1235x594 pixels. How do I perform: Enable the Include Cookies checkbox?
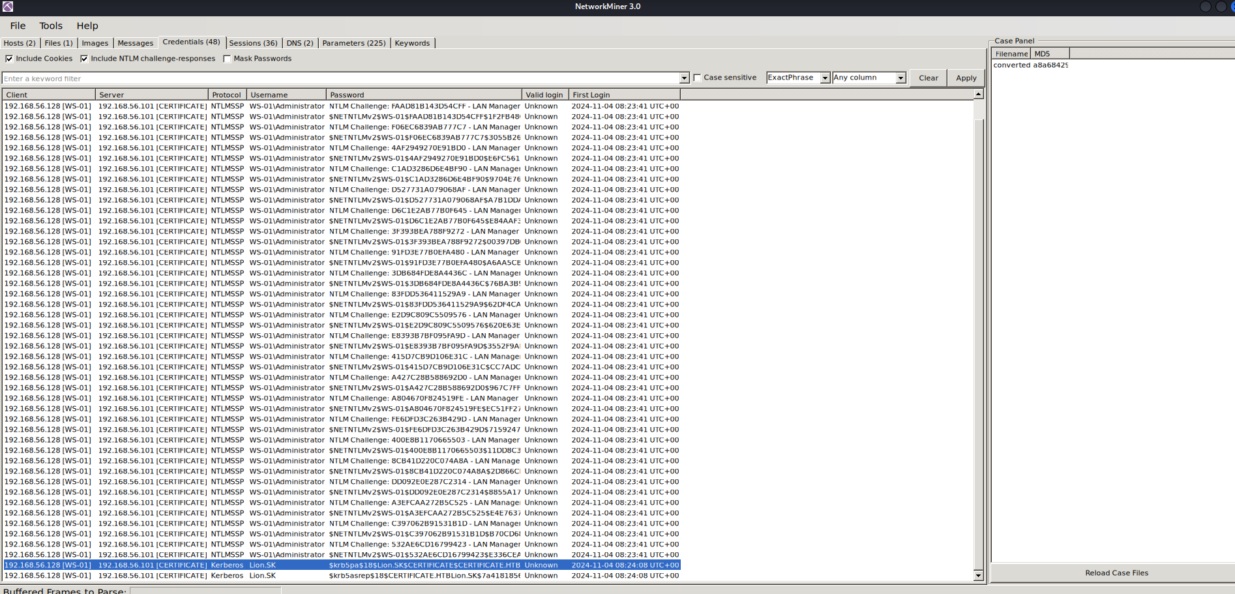pos(9,59)
